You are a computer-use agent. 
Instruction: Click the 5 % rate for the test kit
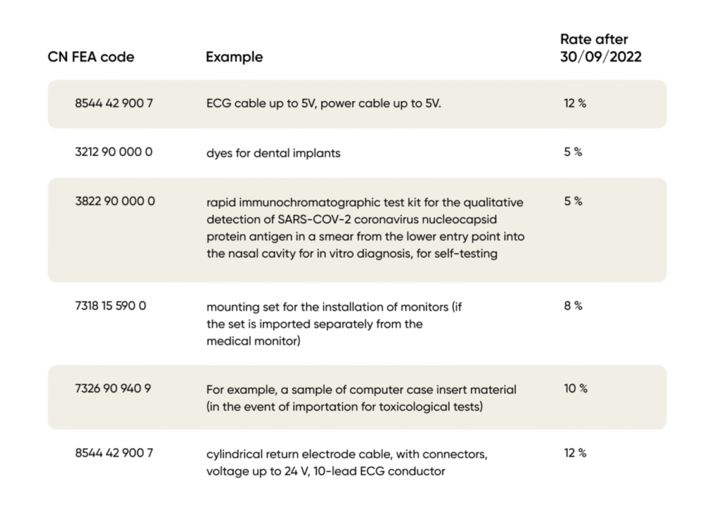[573, 202]
